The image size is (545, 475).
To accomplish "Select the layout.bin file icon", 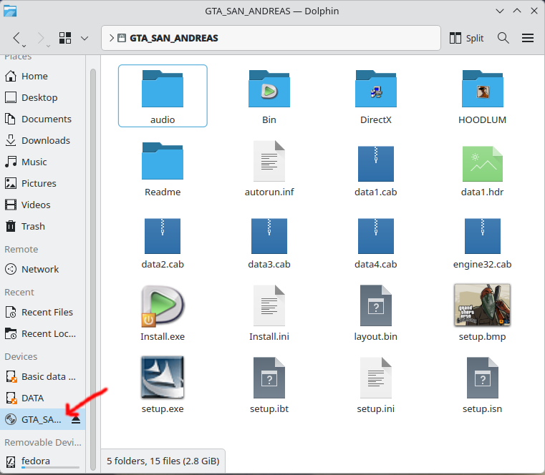I will tap(376, 305).
